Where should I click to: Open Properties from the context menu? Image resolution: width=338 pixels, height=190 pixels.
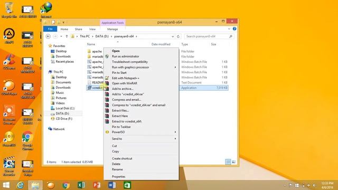[x=141, y=177]
